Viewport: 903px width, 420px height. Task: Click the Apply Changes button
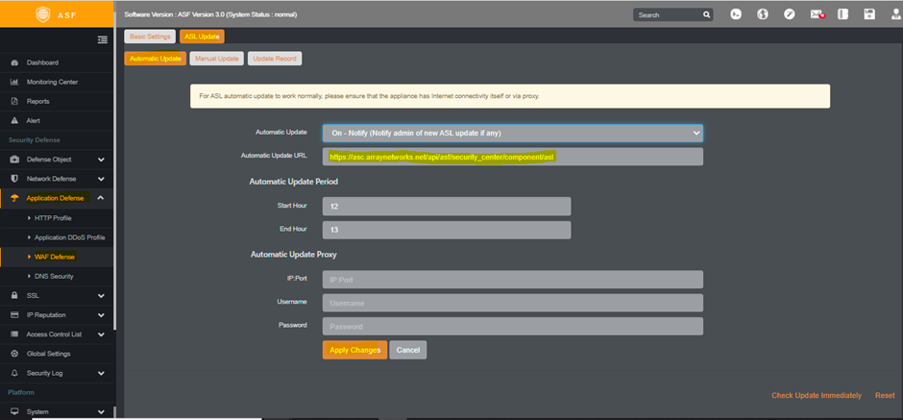pos(354,350)
